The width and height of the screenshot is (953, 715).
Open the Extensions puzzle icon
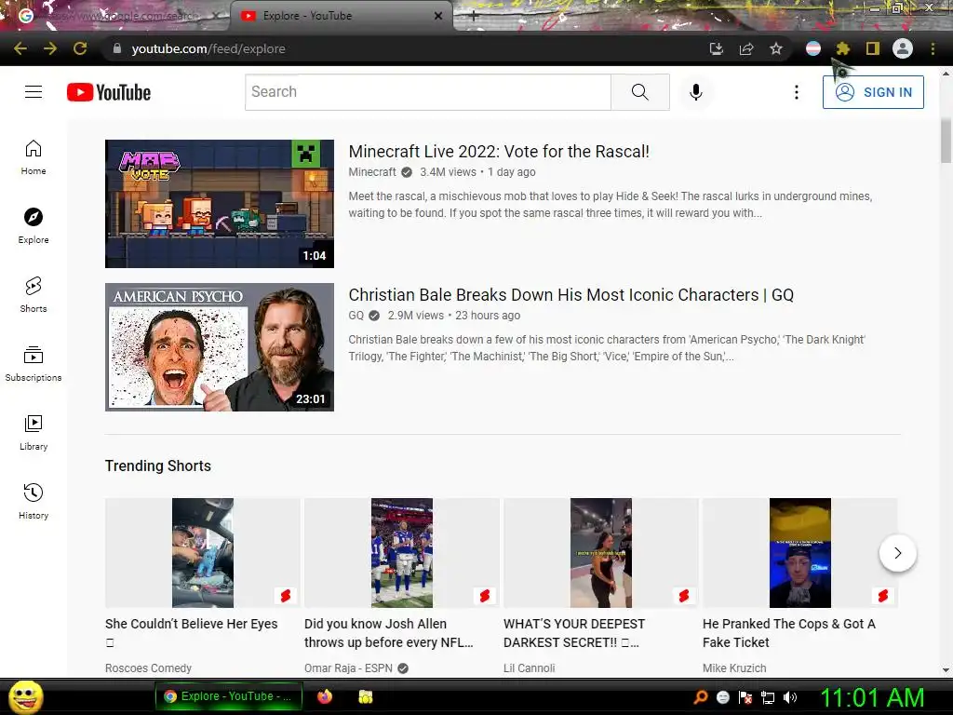pos(842,48)
